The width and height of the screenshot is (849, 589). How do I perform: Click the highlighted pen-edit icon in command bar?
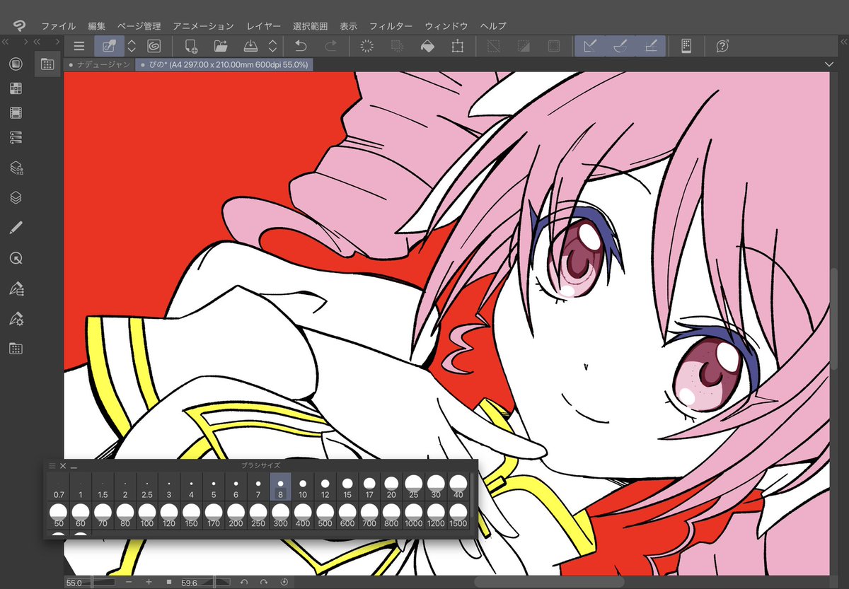[x=109, y=46]
